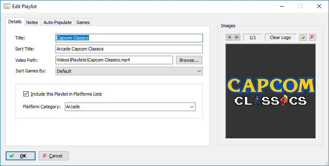Open the Games tab
Viewport: 329px width, 166px height.
pyautogui.click(x=83, y=22)
